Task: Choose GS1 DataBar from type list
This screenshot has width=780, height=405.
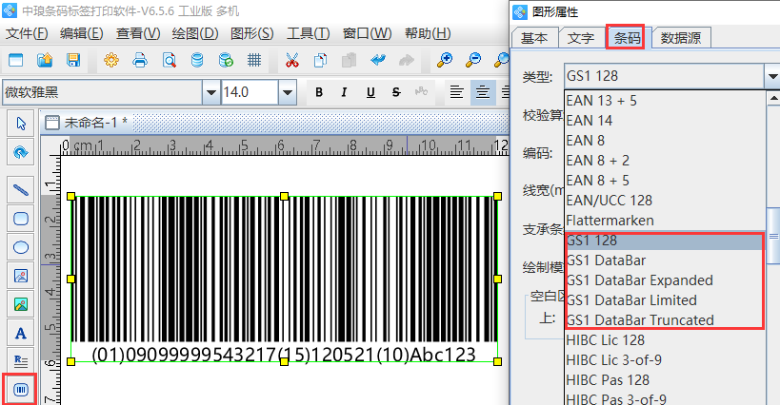Action: 665,260
